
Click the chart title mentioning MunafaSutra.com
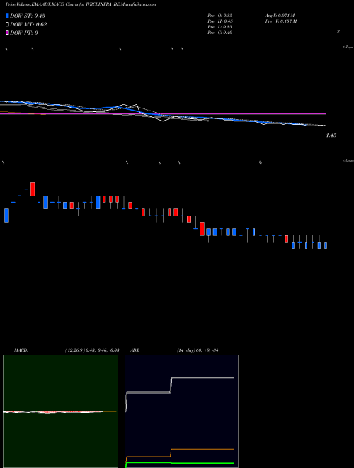81,4
